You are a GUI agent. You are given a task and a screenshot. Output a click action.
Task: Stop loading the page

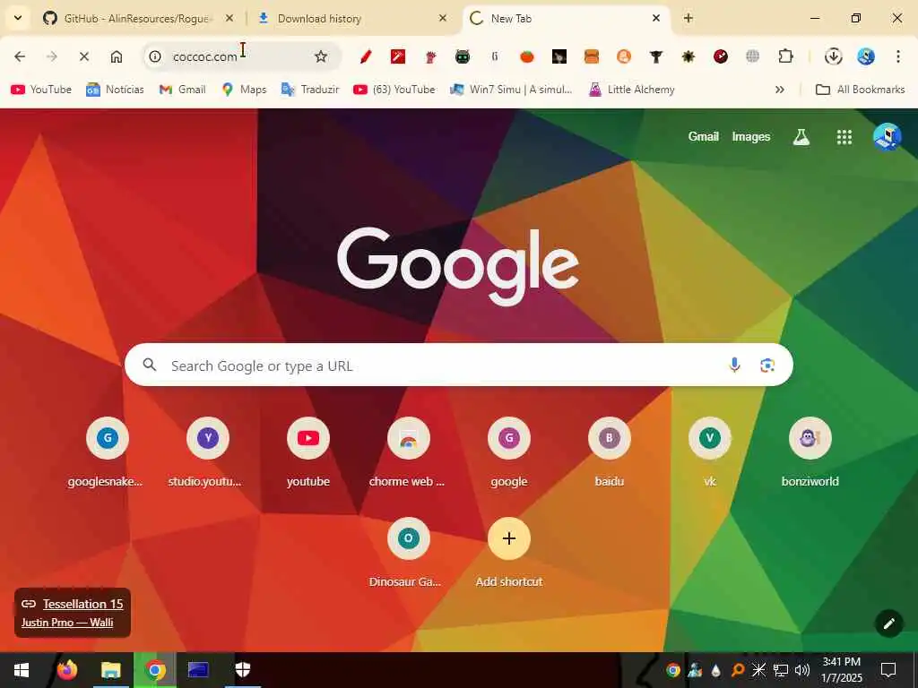(83, 56)
